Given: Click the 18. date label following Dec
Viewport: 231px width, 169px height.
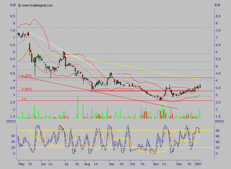Looking at the screenshot, I should pos(189,164).
